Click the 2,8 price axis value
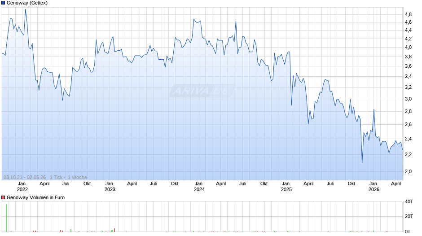Viewport: 422px width, 236px height. (408, 111)
